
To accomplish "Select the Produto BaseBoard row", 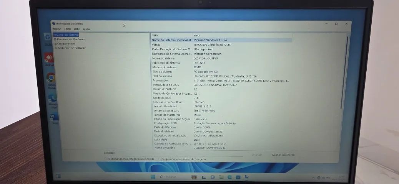I will coord(221,106).
